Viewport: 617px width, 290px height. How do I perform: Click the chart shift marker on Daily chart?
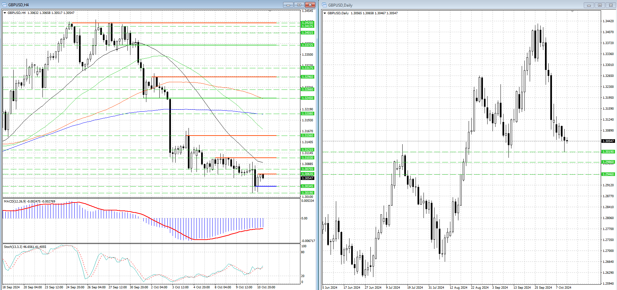coord(572,12)
